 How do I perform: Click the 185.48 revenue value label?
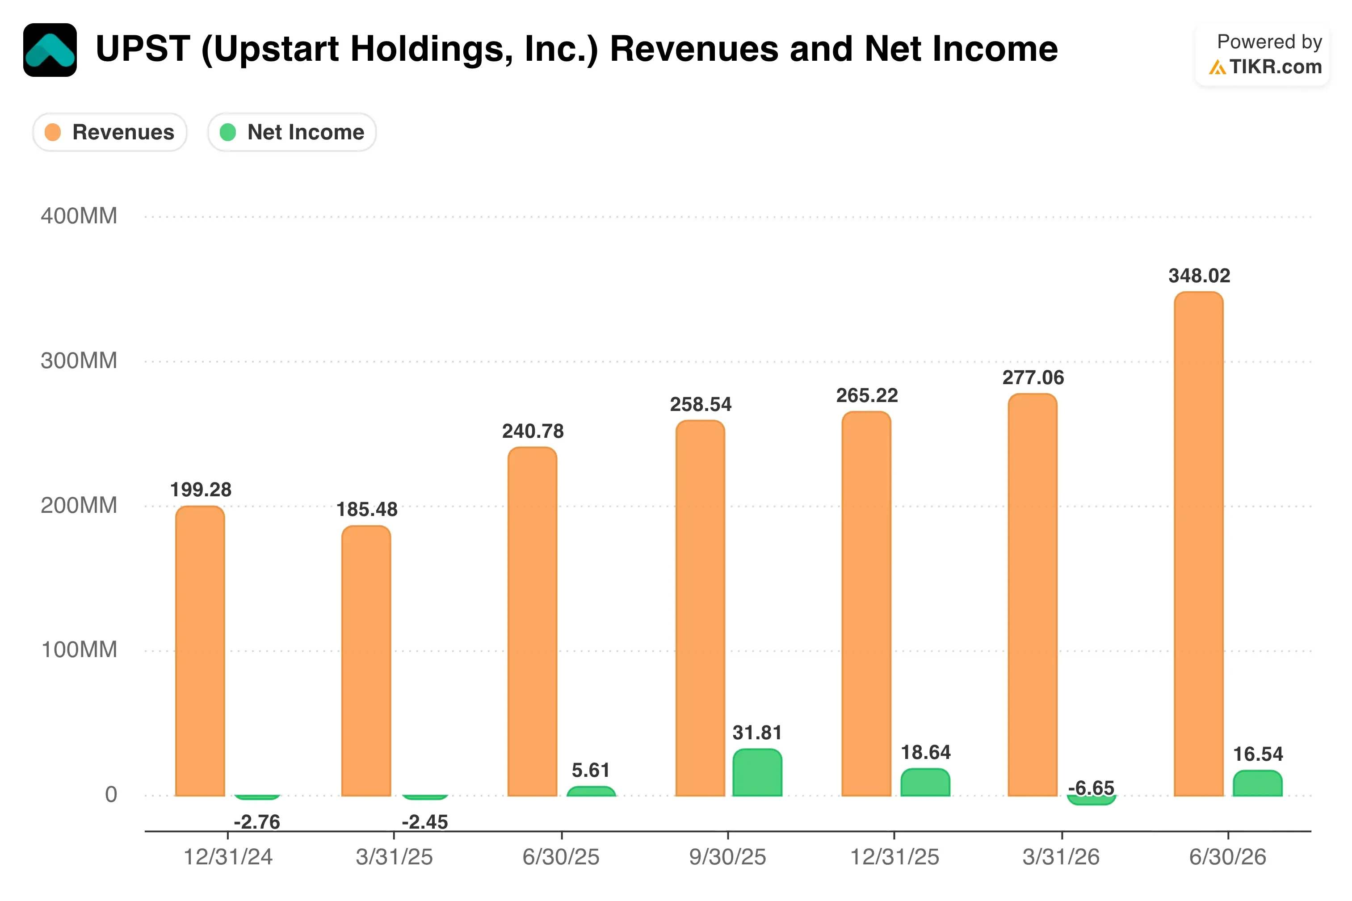click(x=366, y=509)
